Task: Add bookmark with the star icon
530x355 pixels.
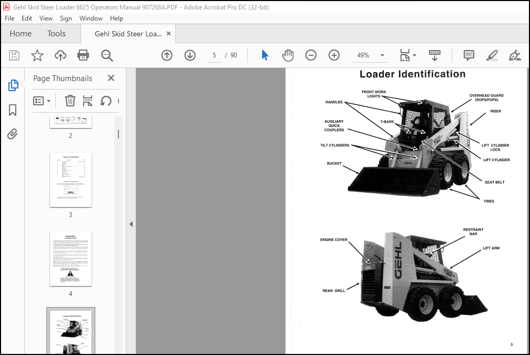Action: [37, 55]
